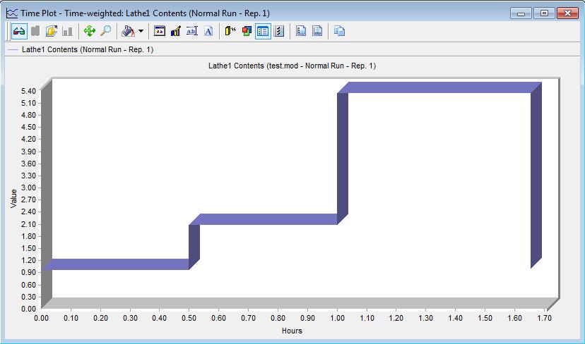Click the save chart disk icon
This screenshot has height=344, width=585.
(x=317, y=31)
